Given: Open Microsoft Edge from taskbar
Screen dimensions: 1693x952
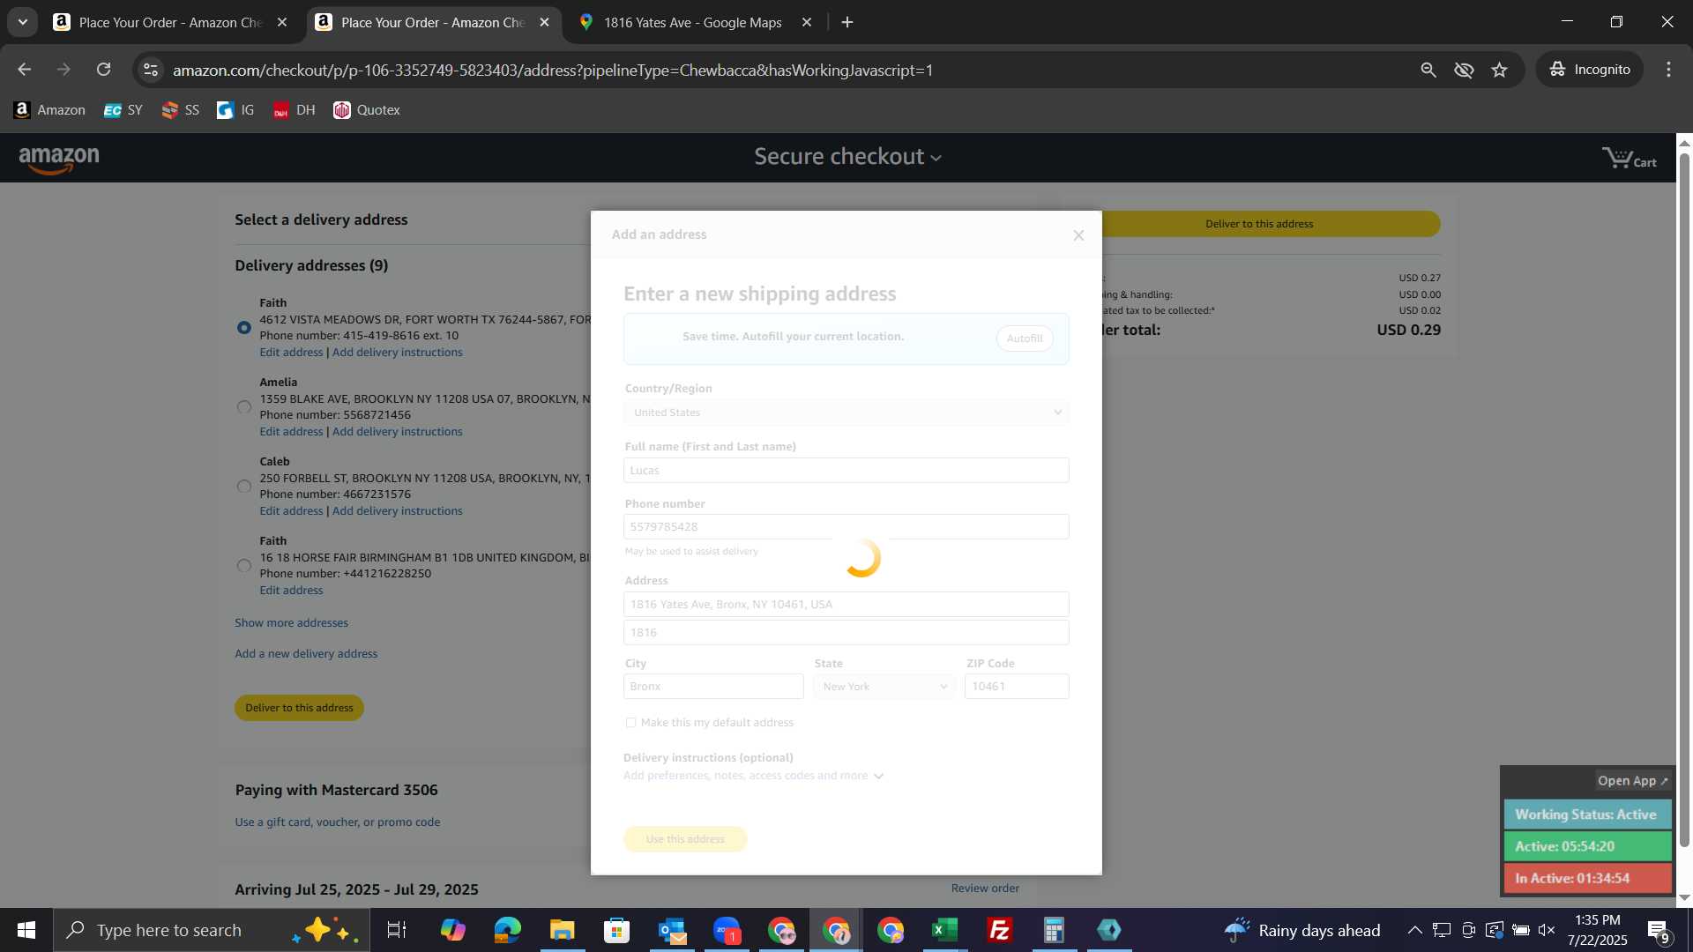Looking at the screenshot, I should click(507, 930).
